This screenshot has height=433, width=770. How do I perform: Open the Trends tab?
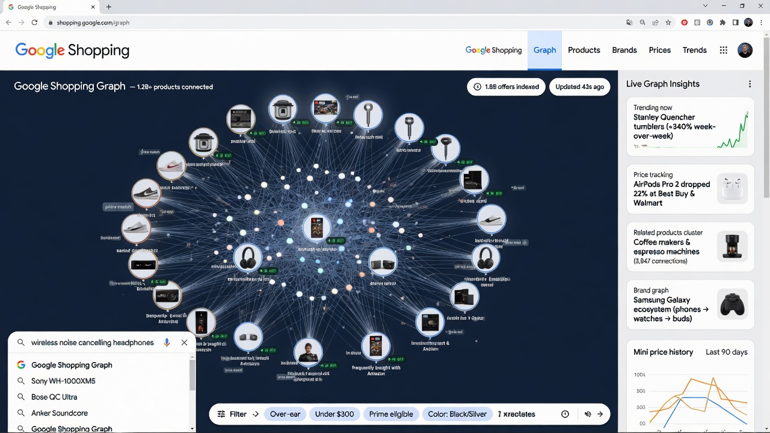pos(694,51)
